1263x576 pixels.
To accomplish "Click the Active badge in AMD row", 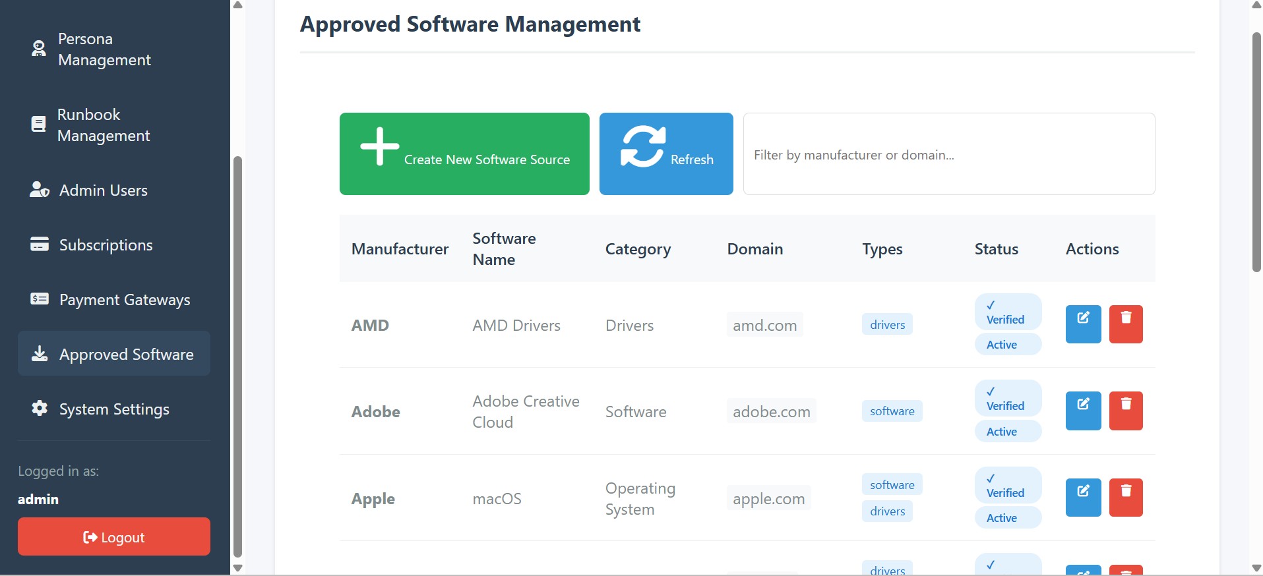I will [1008, 344].
